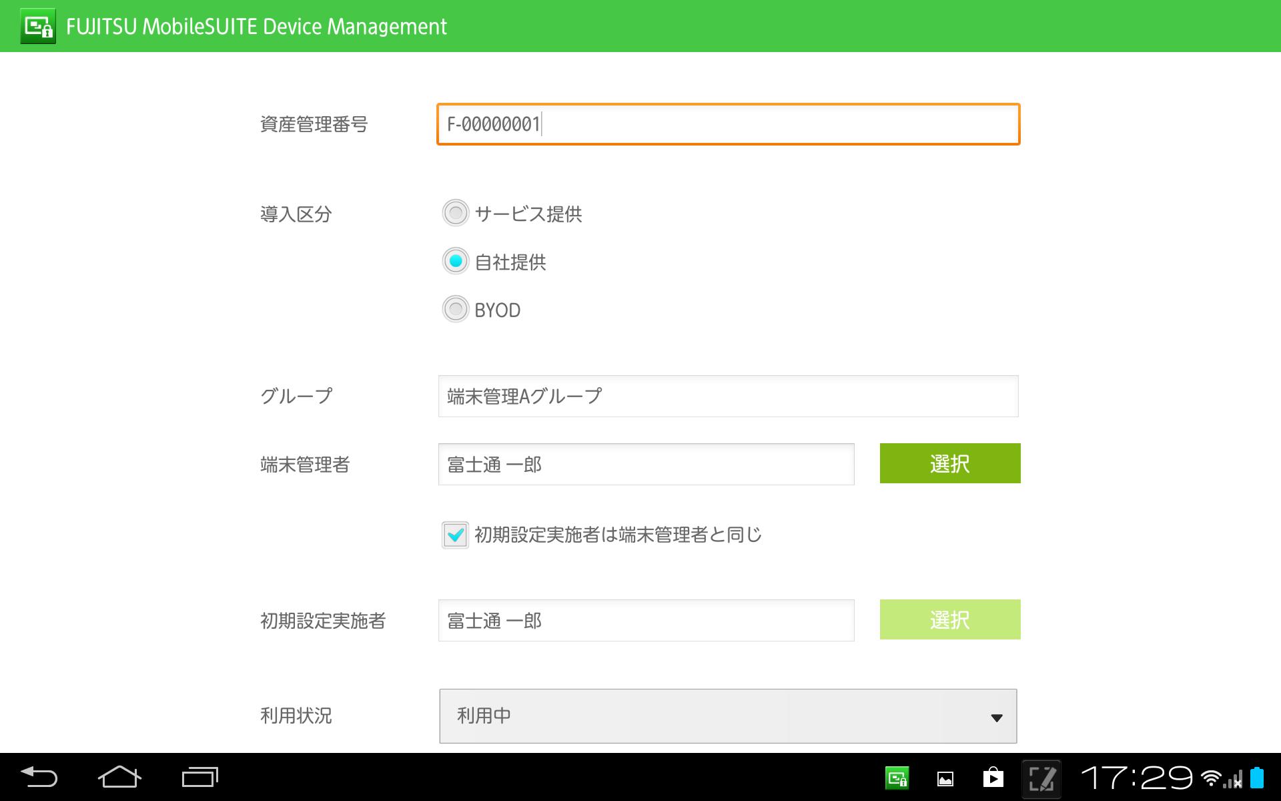
Task: Select the 端末管理者 field showing 富士通 一郎
Action: pos(645,463)
